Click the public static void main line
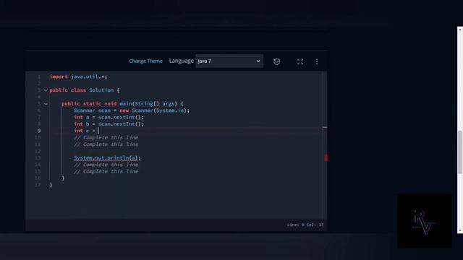 click(x=122, y=104)
